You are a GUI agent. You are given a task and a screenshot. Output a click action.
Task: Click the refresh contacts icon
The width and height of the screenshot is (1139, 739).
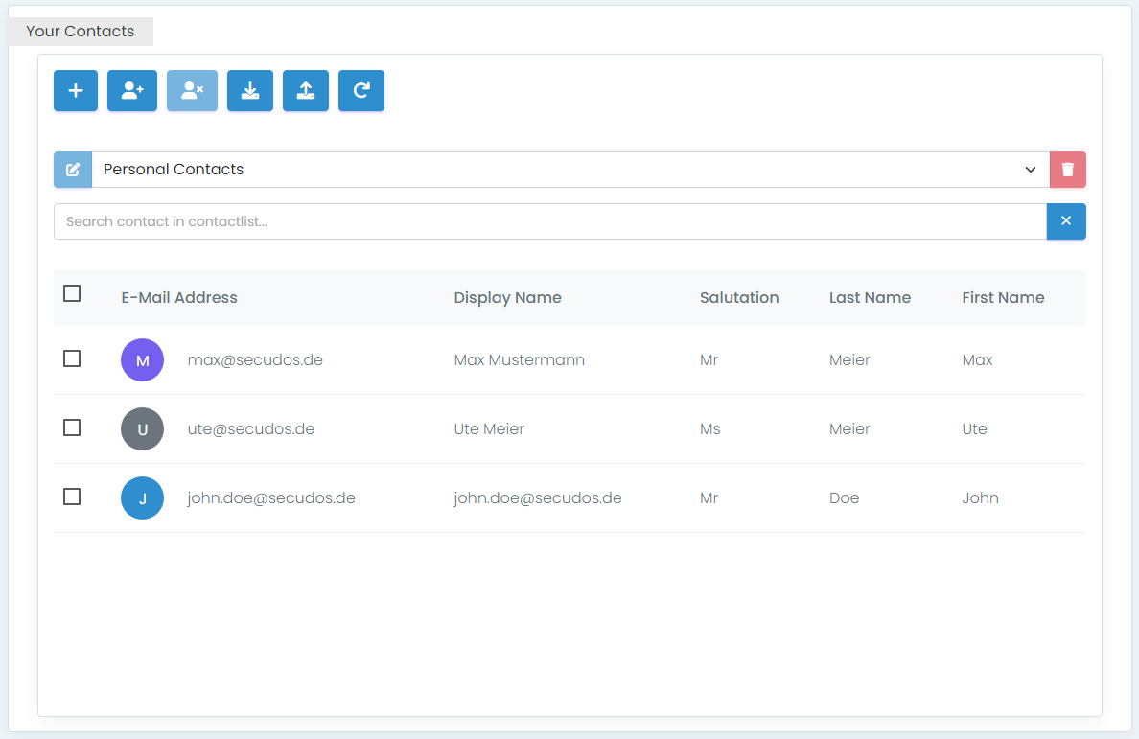tap(361, 91)
